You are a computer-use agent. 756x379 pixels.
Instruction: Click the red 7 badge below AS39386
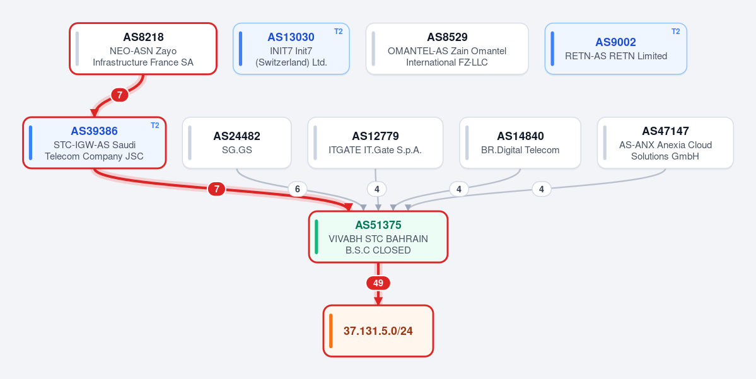point(216,189)
